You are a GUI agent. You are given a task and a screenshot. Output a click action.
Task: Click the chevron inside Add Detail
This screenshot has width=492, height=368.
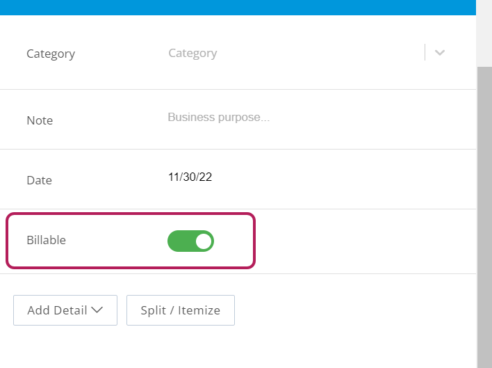(x=97, y=310)
